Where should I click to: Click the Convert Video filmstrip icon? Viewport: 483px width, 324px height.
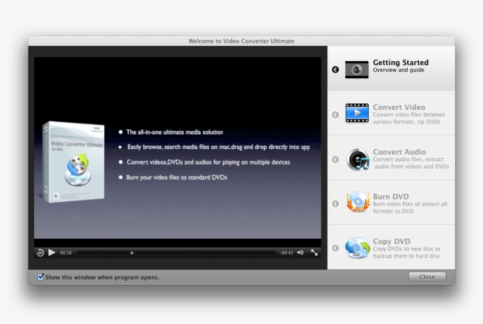pos(357,113)
